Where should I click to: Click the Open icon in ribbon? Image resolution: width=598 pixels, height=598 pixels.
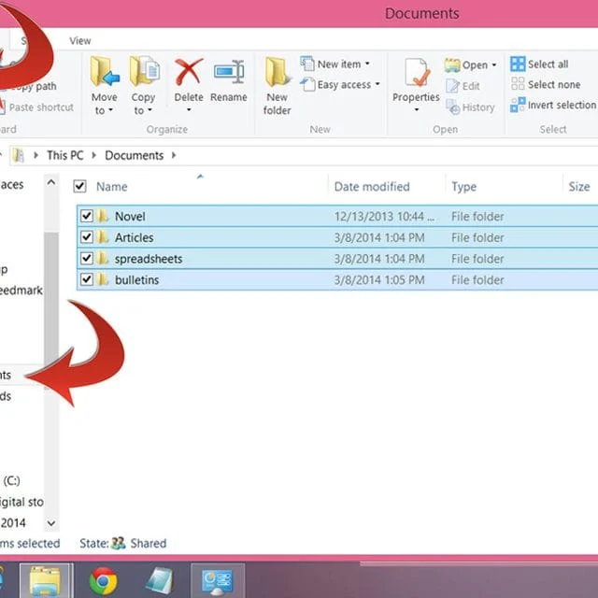452,65
